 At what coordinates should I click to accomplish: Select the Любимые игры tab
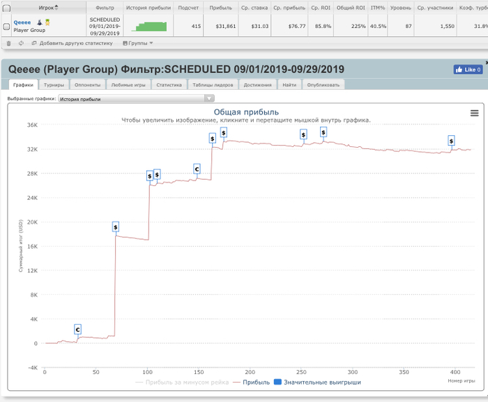point(128,84)
